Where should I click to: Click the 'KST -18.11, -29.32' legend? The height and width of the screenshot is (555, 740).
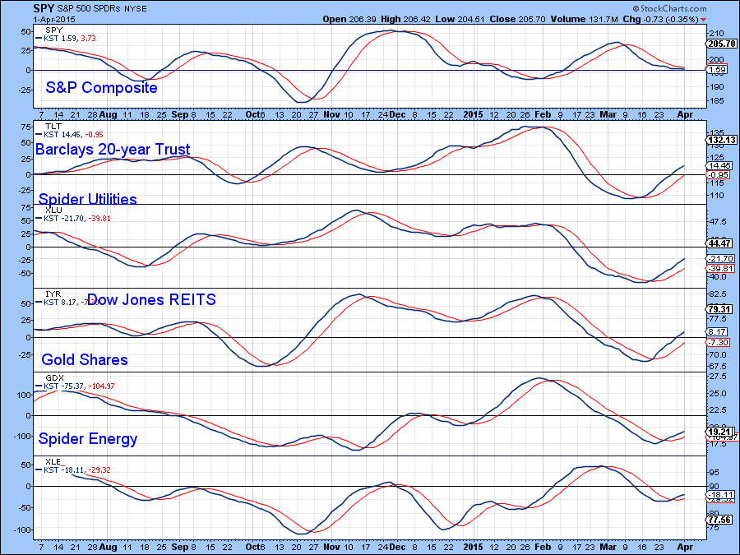(x=73, y=470)
